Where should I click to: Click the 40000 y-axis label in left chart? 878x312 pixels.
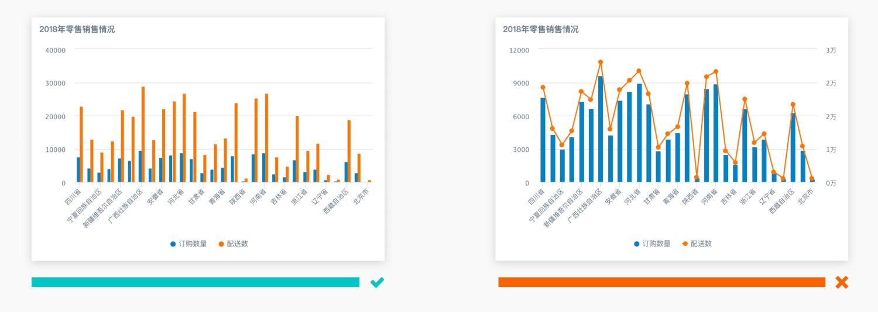[56, 50]
